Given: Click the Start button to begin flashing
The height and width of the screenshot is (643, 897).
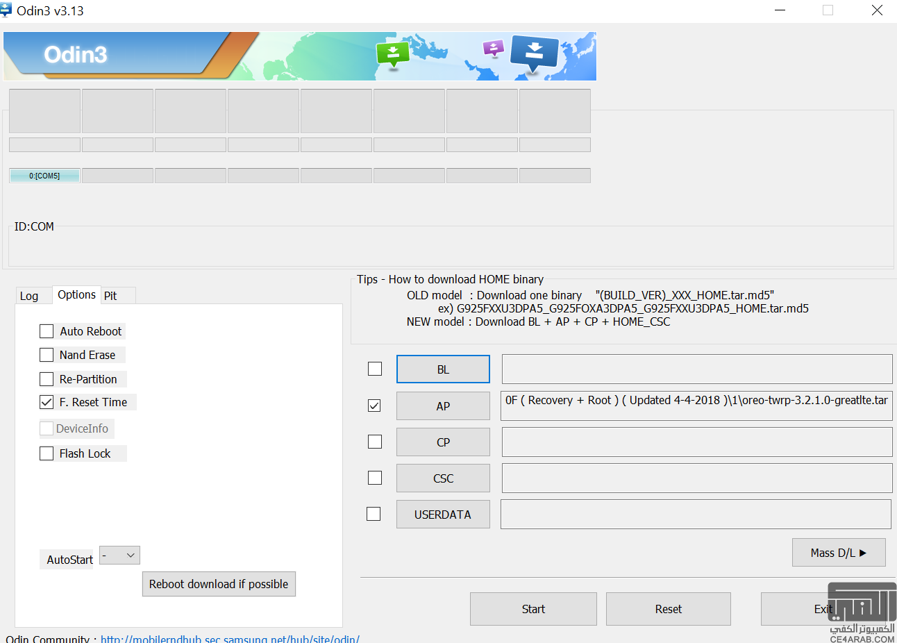Looking at the screenshot, I should click(533, 609).
